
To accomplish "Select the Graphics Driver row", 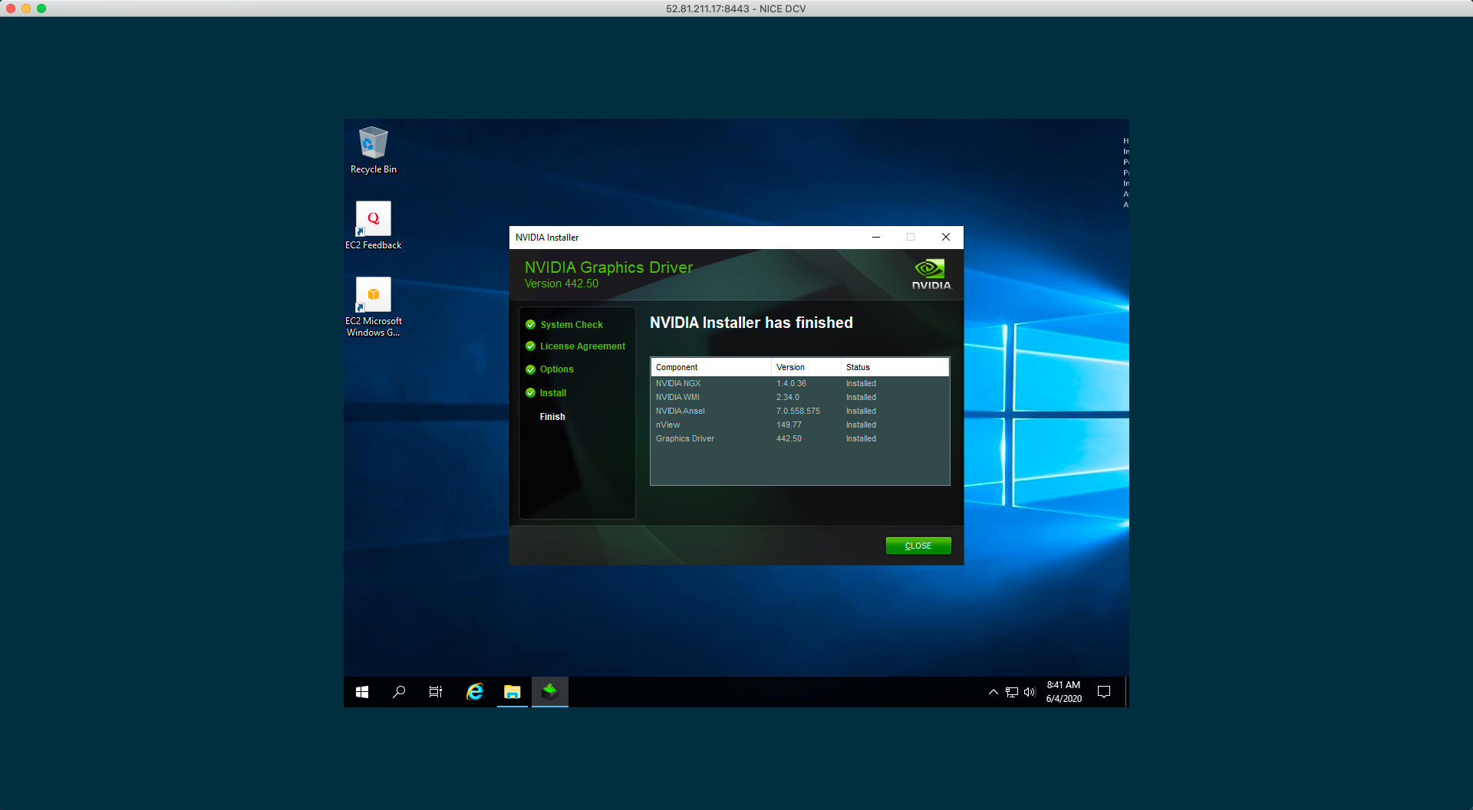I will [685, 439].
